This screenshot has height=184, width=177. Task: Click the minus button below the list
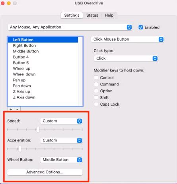point(17,109)
